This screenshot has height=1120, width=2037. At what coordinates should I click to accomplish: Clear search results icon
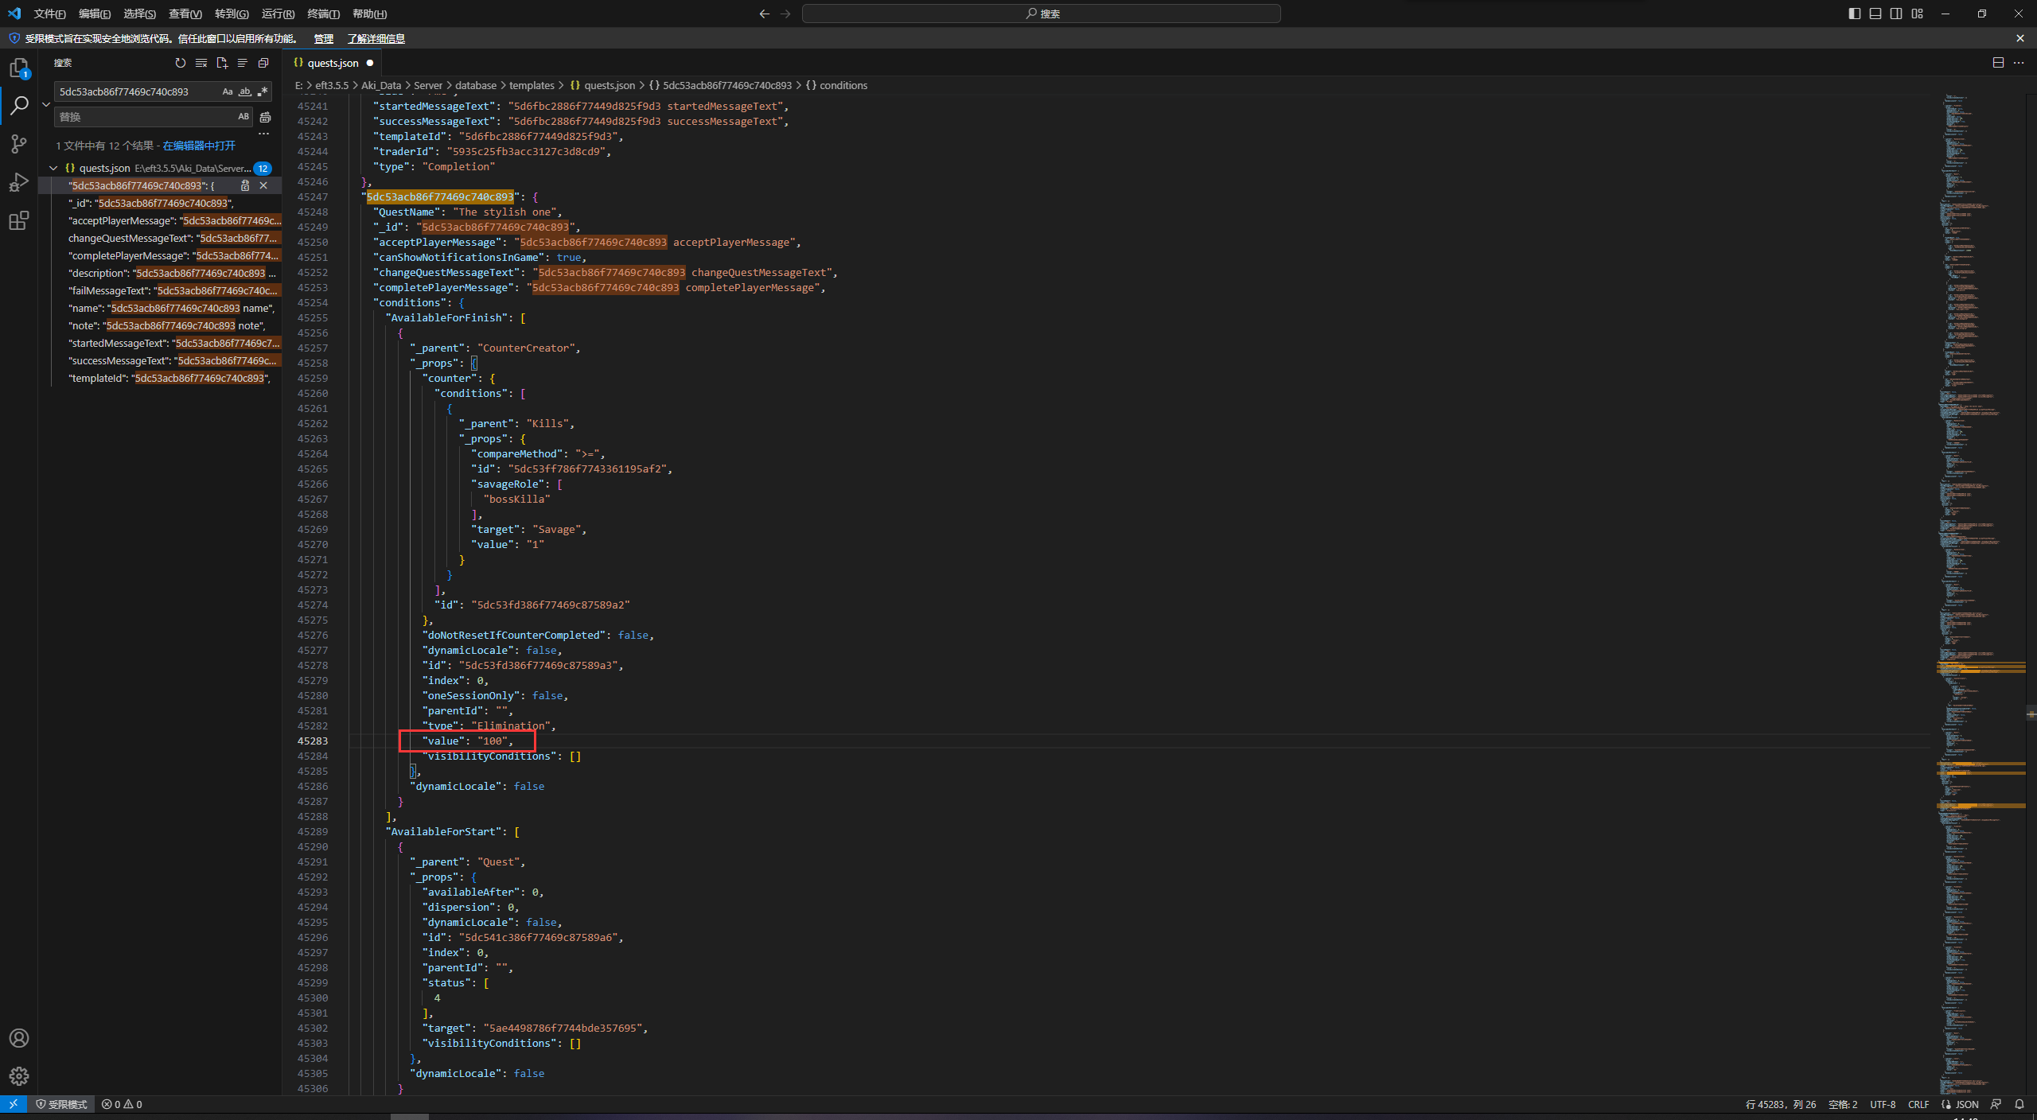tap(201, 63)
